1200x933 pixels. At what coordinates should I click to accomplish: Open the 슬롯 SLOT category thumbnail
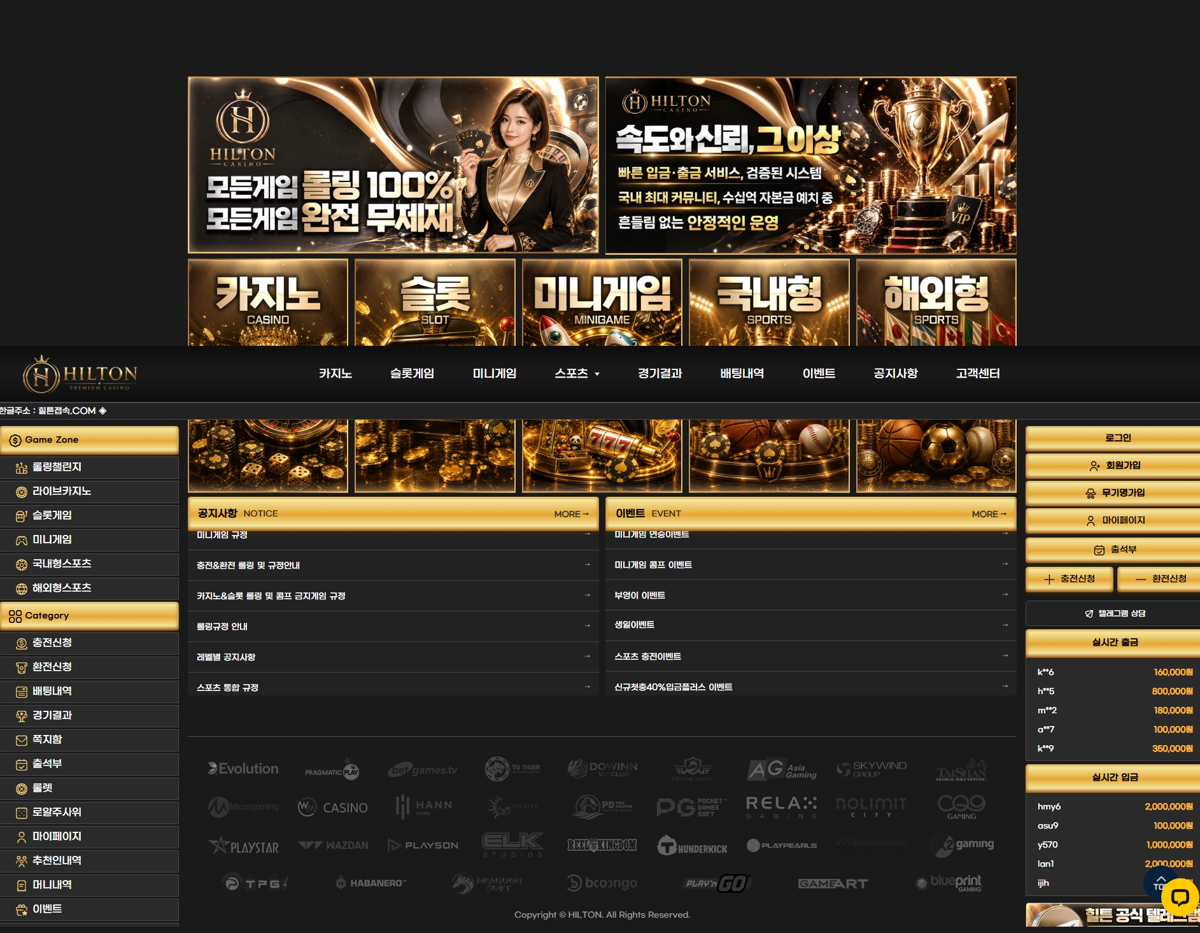[435, 303]
